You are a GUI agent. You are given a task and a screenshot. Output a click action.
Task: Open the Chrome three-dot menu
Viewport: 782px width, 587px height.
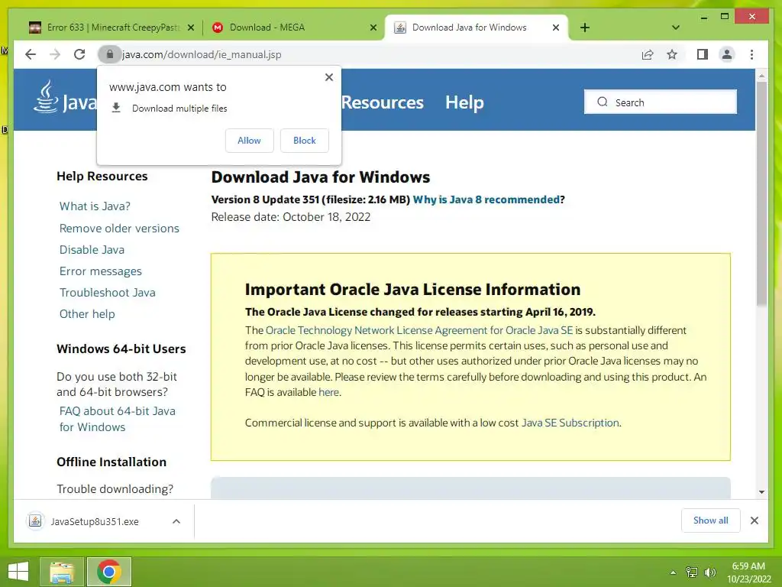click(751, 54)
